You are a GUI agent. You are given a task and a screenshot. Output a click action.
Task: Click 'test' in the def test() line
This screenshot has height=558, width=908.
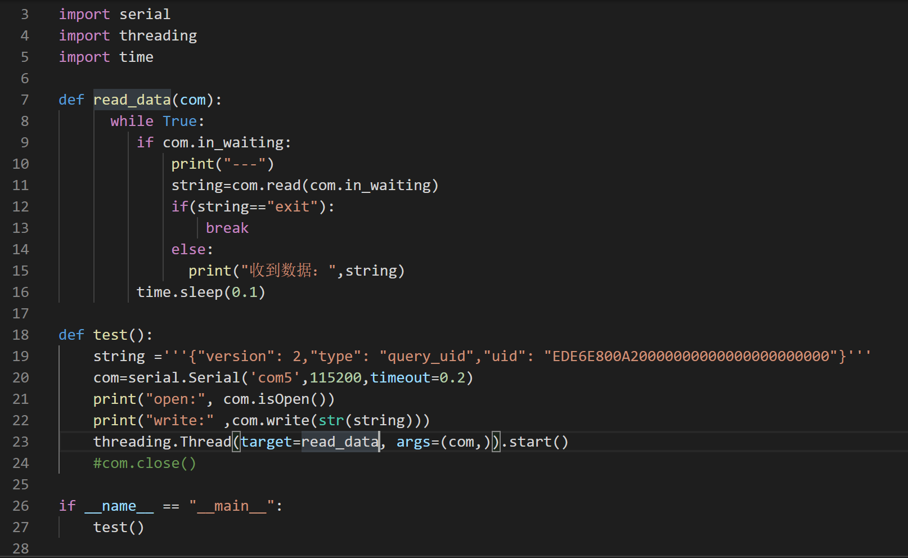(x=110, y=335)
